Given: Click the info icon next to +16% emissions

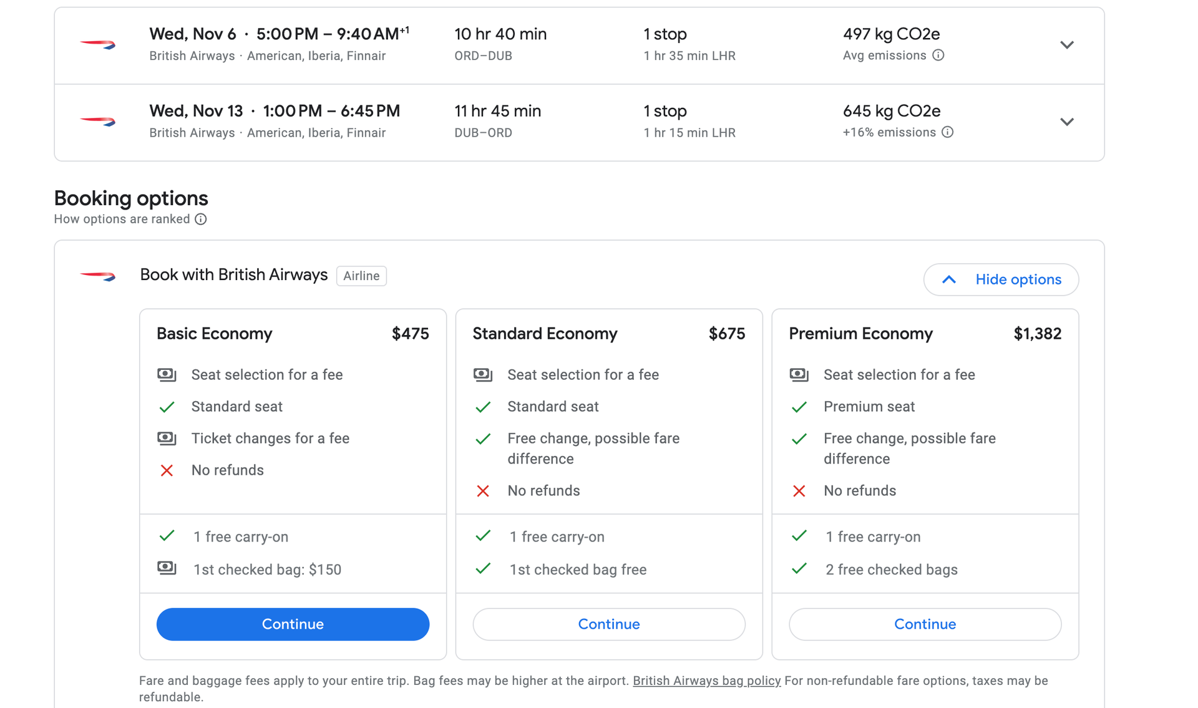Looking at the screenshot, I should (x=947, y=132).
